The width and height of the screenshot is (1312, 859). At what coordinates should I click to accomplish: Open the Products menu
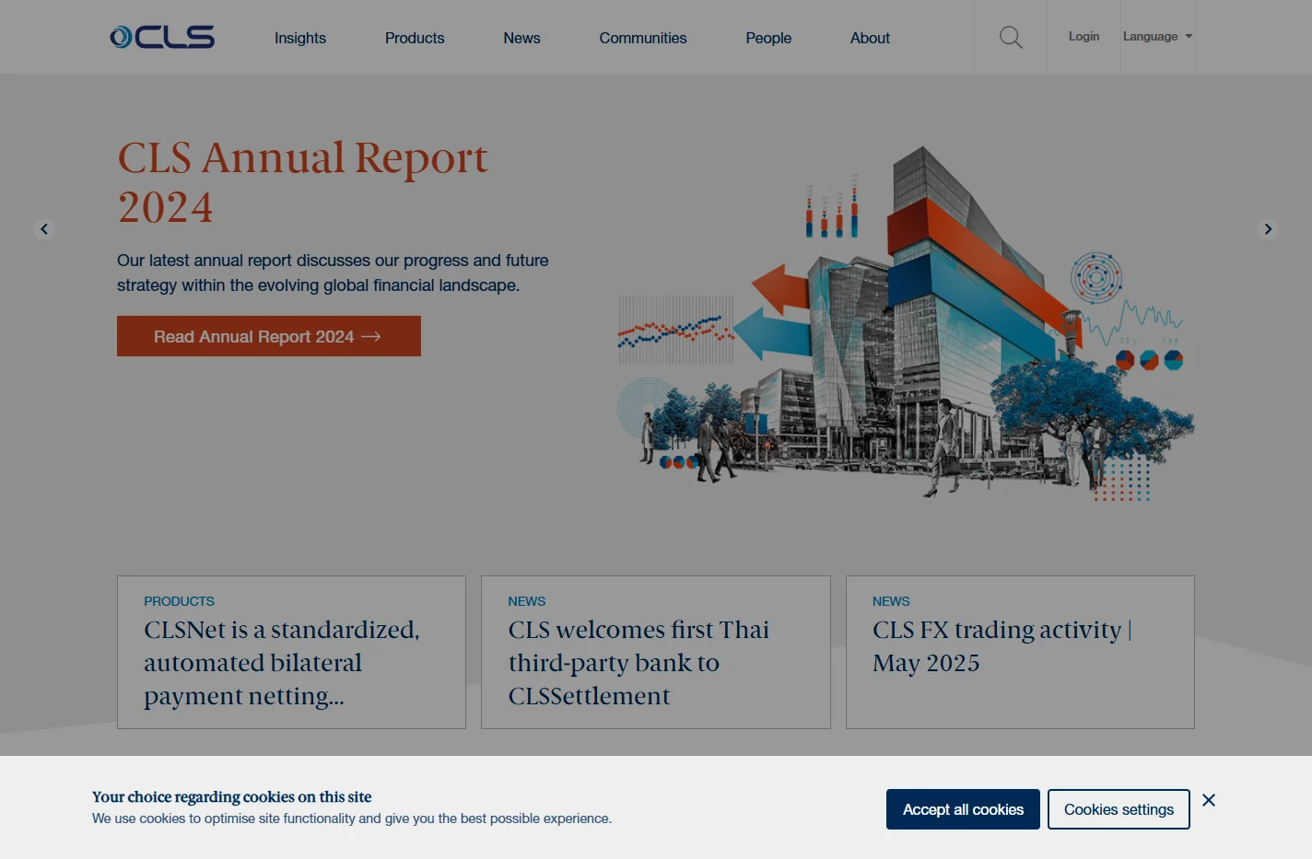[415, 38]
